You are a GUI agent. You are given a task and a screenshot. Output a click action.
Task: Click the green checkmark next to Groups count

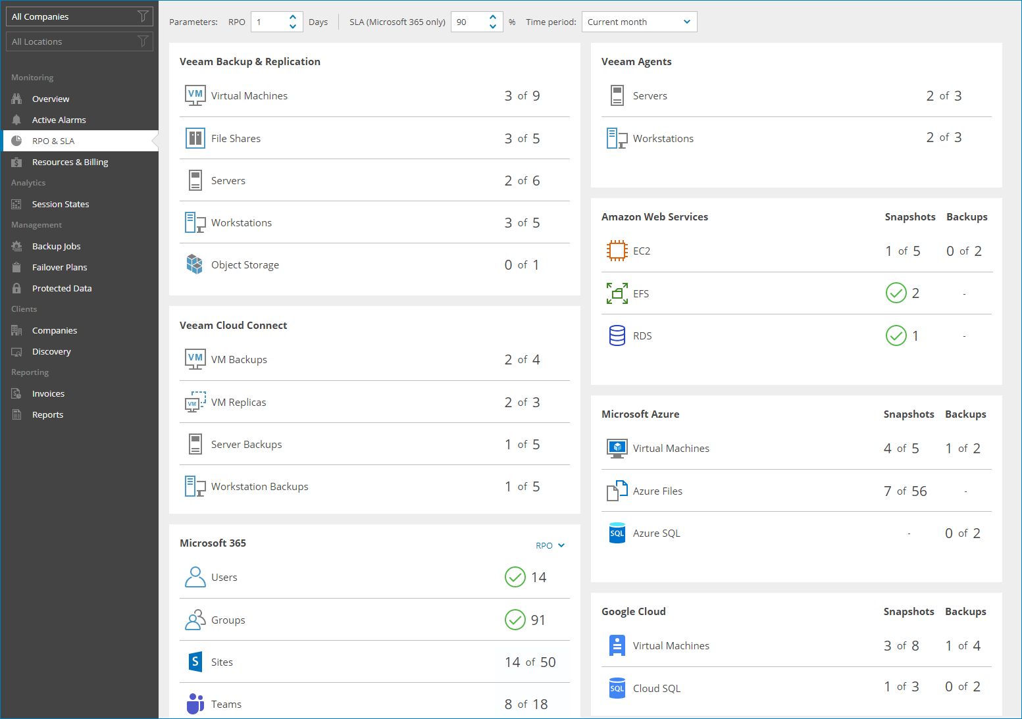click(515, 620)
